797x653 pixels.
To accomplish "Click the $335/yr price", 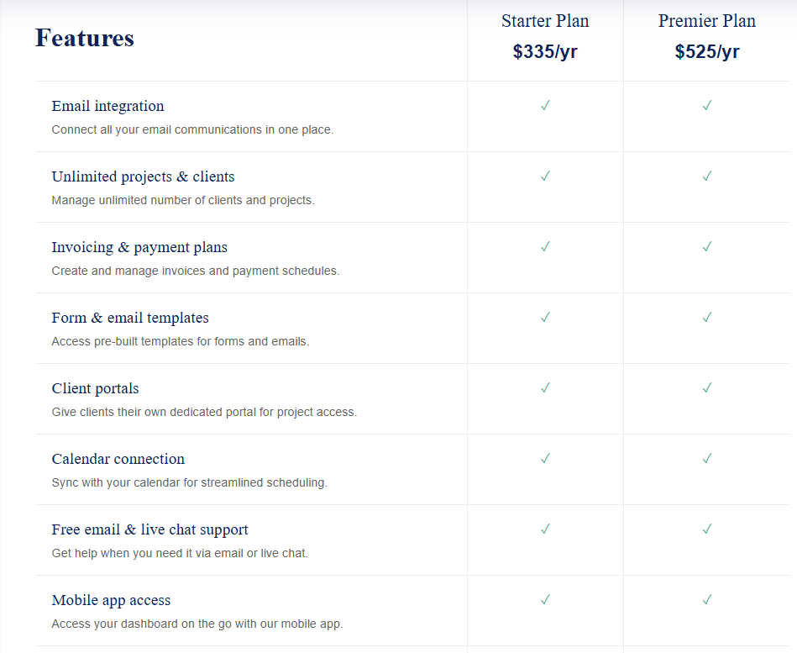I will coord(545,52).
